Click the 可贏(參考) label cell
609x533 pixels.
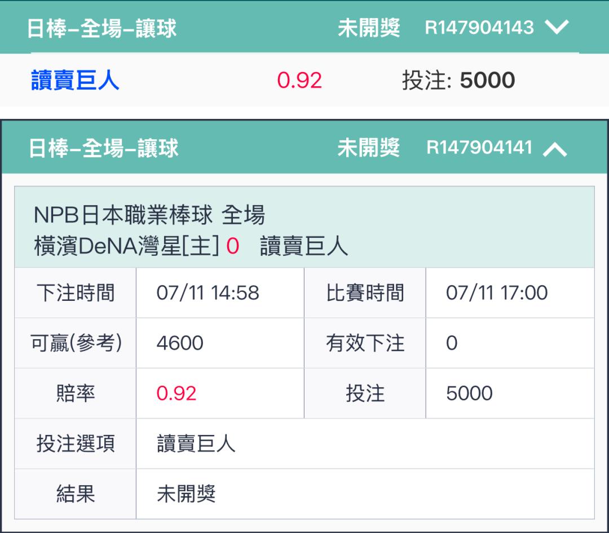point(76,343)
